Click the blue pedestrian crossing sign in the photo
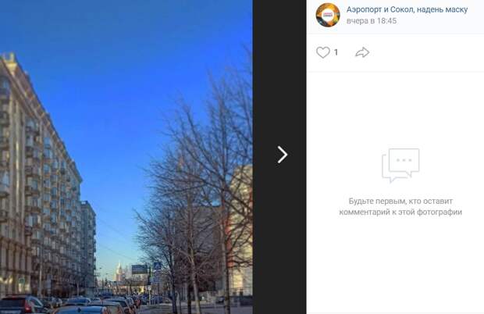Image resolution: width=484 pixels, height=314 pixels. pos(158,266)
